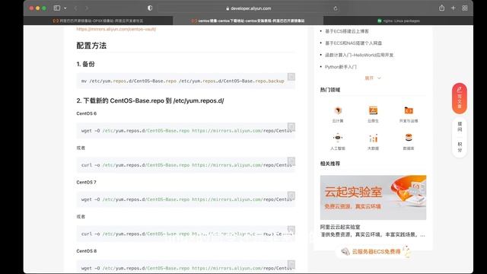Switch to the nginx: Linux packages tab
The height and width of the screenshot is (274, 487).
pos(398,21)
